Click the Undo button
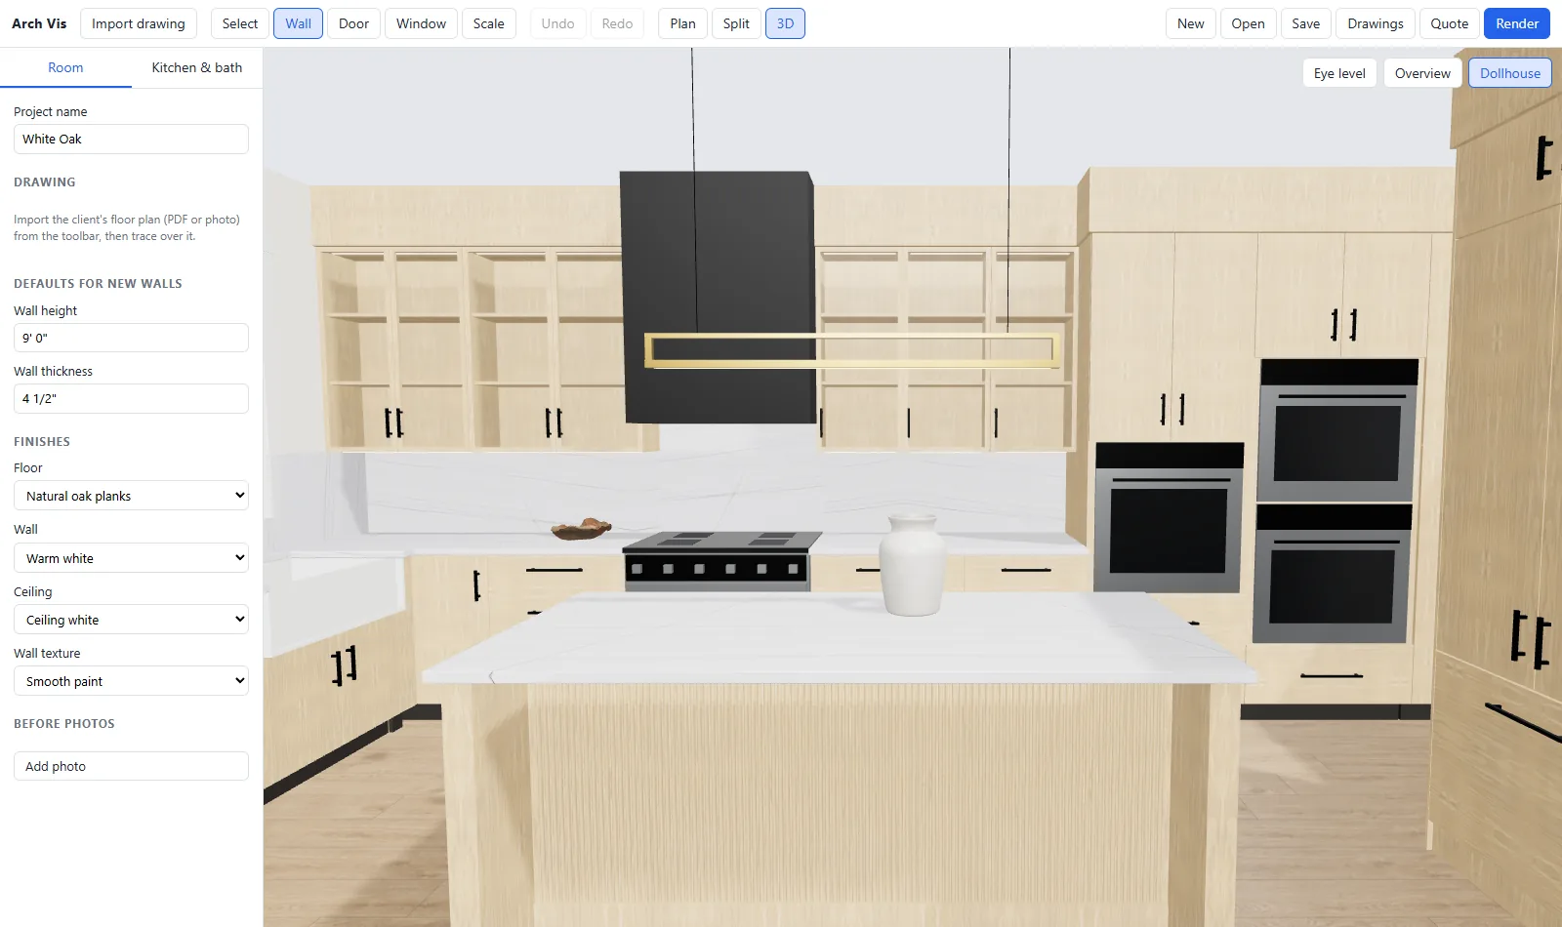The image size is (1562, 927). (558, 23)
